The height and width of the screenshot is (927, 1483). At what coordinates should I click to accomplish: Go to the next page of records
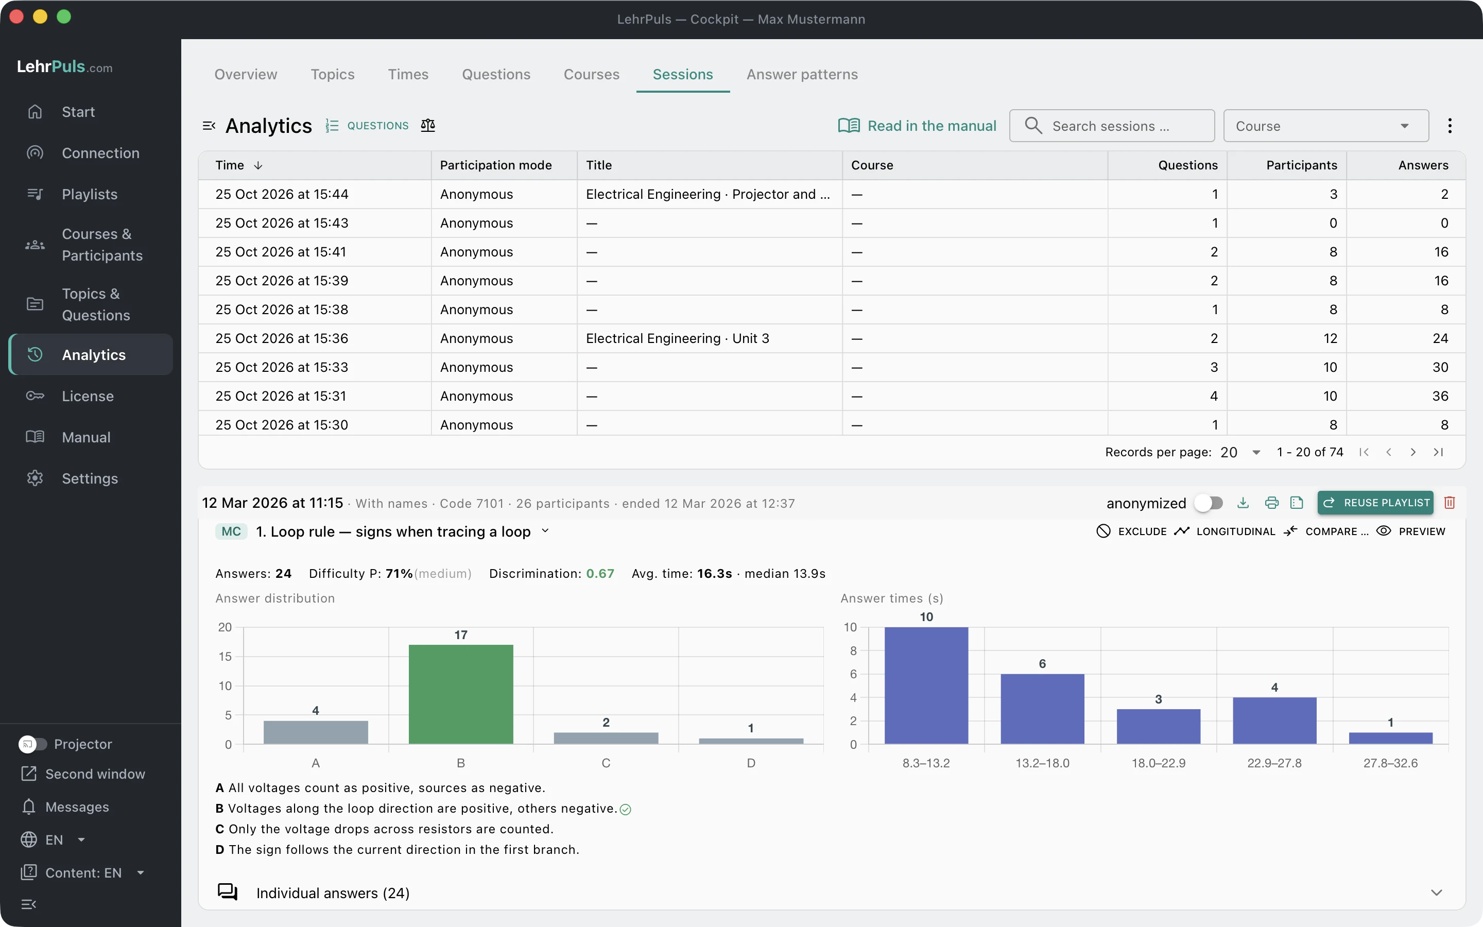tap(1413, 452)
